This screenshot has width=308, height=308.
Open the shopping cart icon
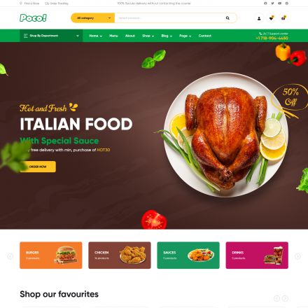point(283,18)
